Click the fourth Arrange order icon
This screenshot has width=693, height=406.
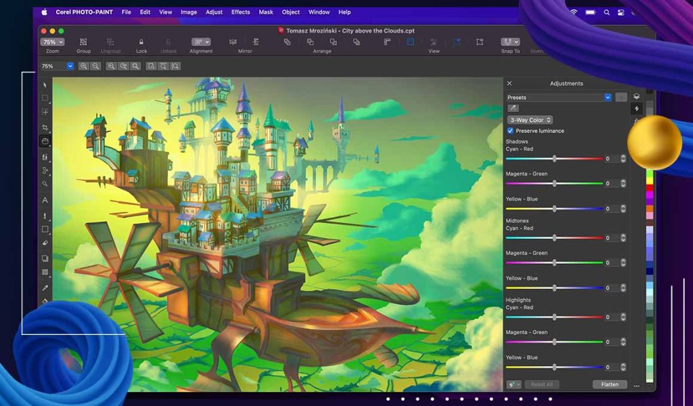(x=356, y=42)
